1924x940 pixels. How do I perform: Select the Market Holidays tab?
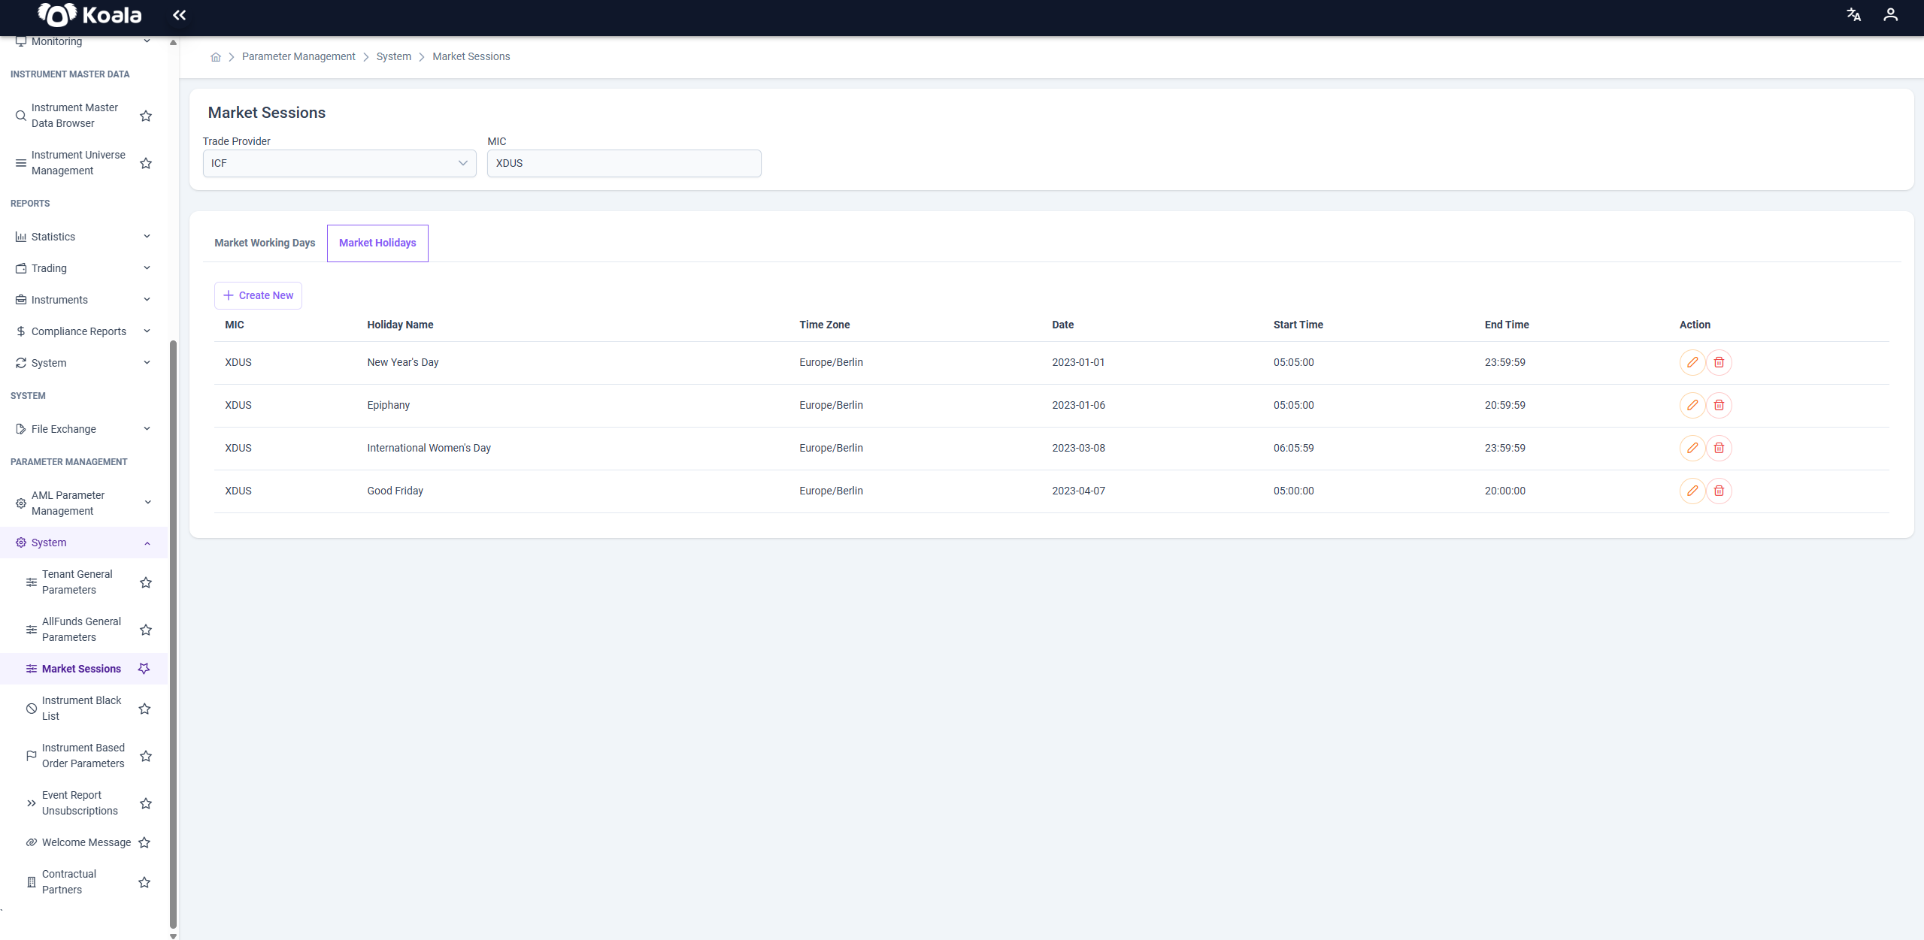(377, 243)
